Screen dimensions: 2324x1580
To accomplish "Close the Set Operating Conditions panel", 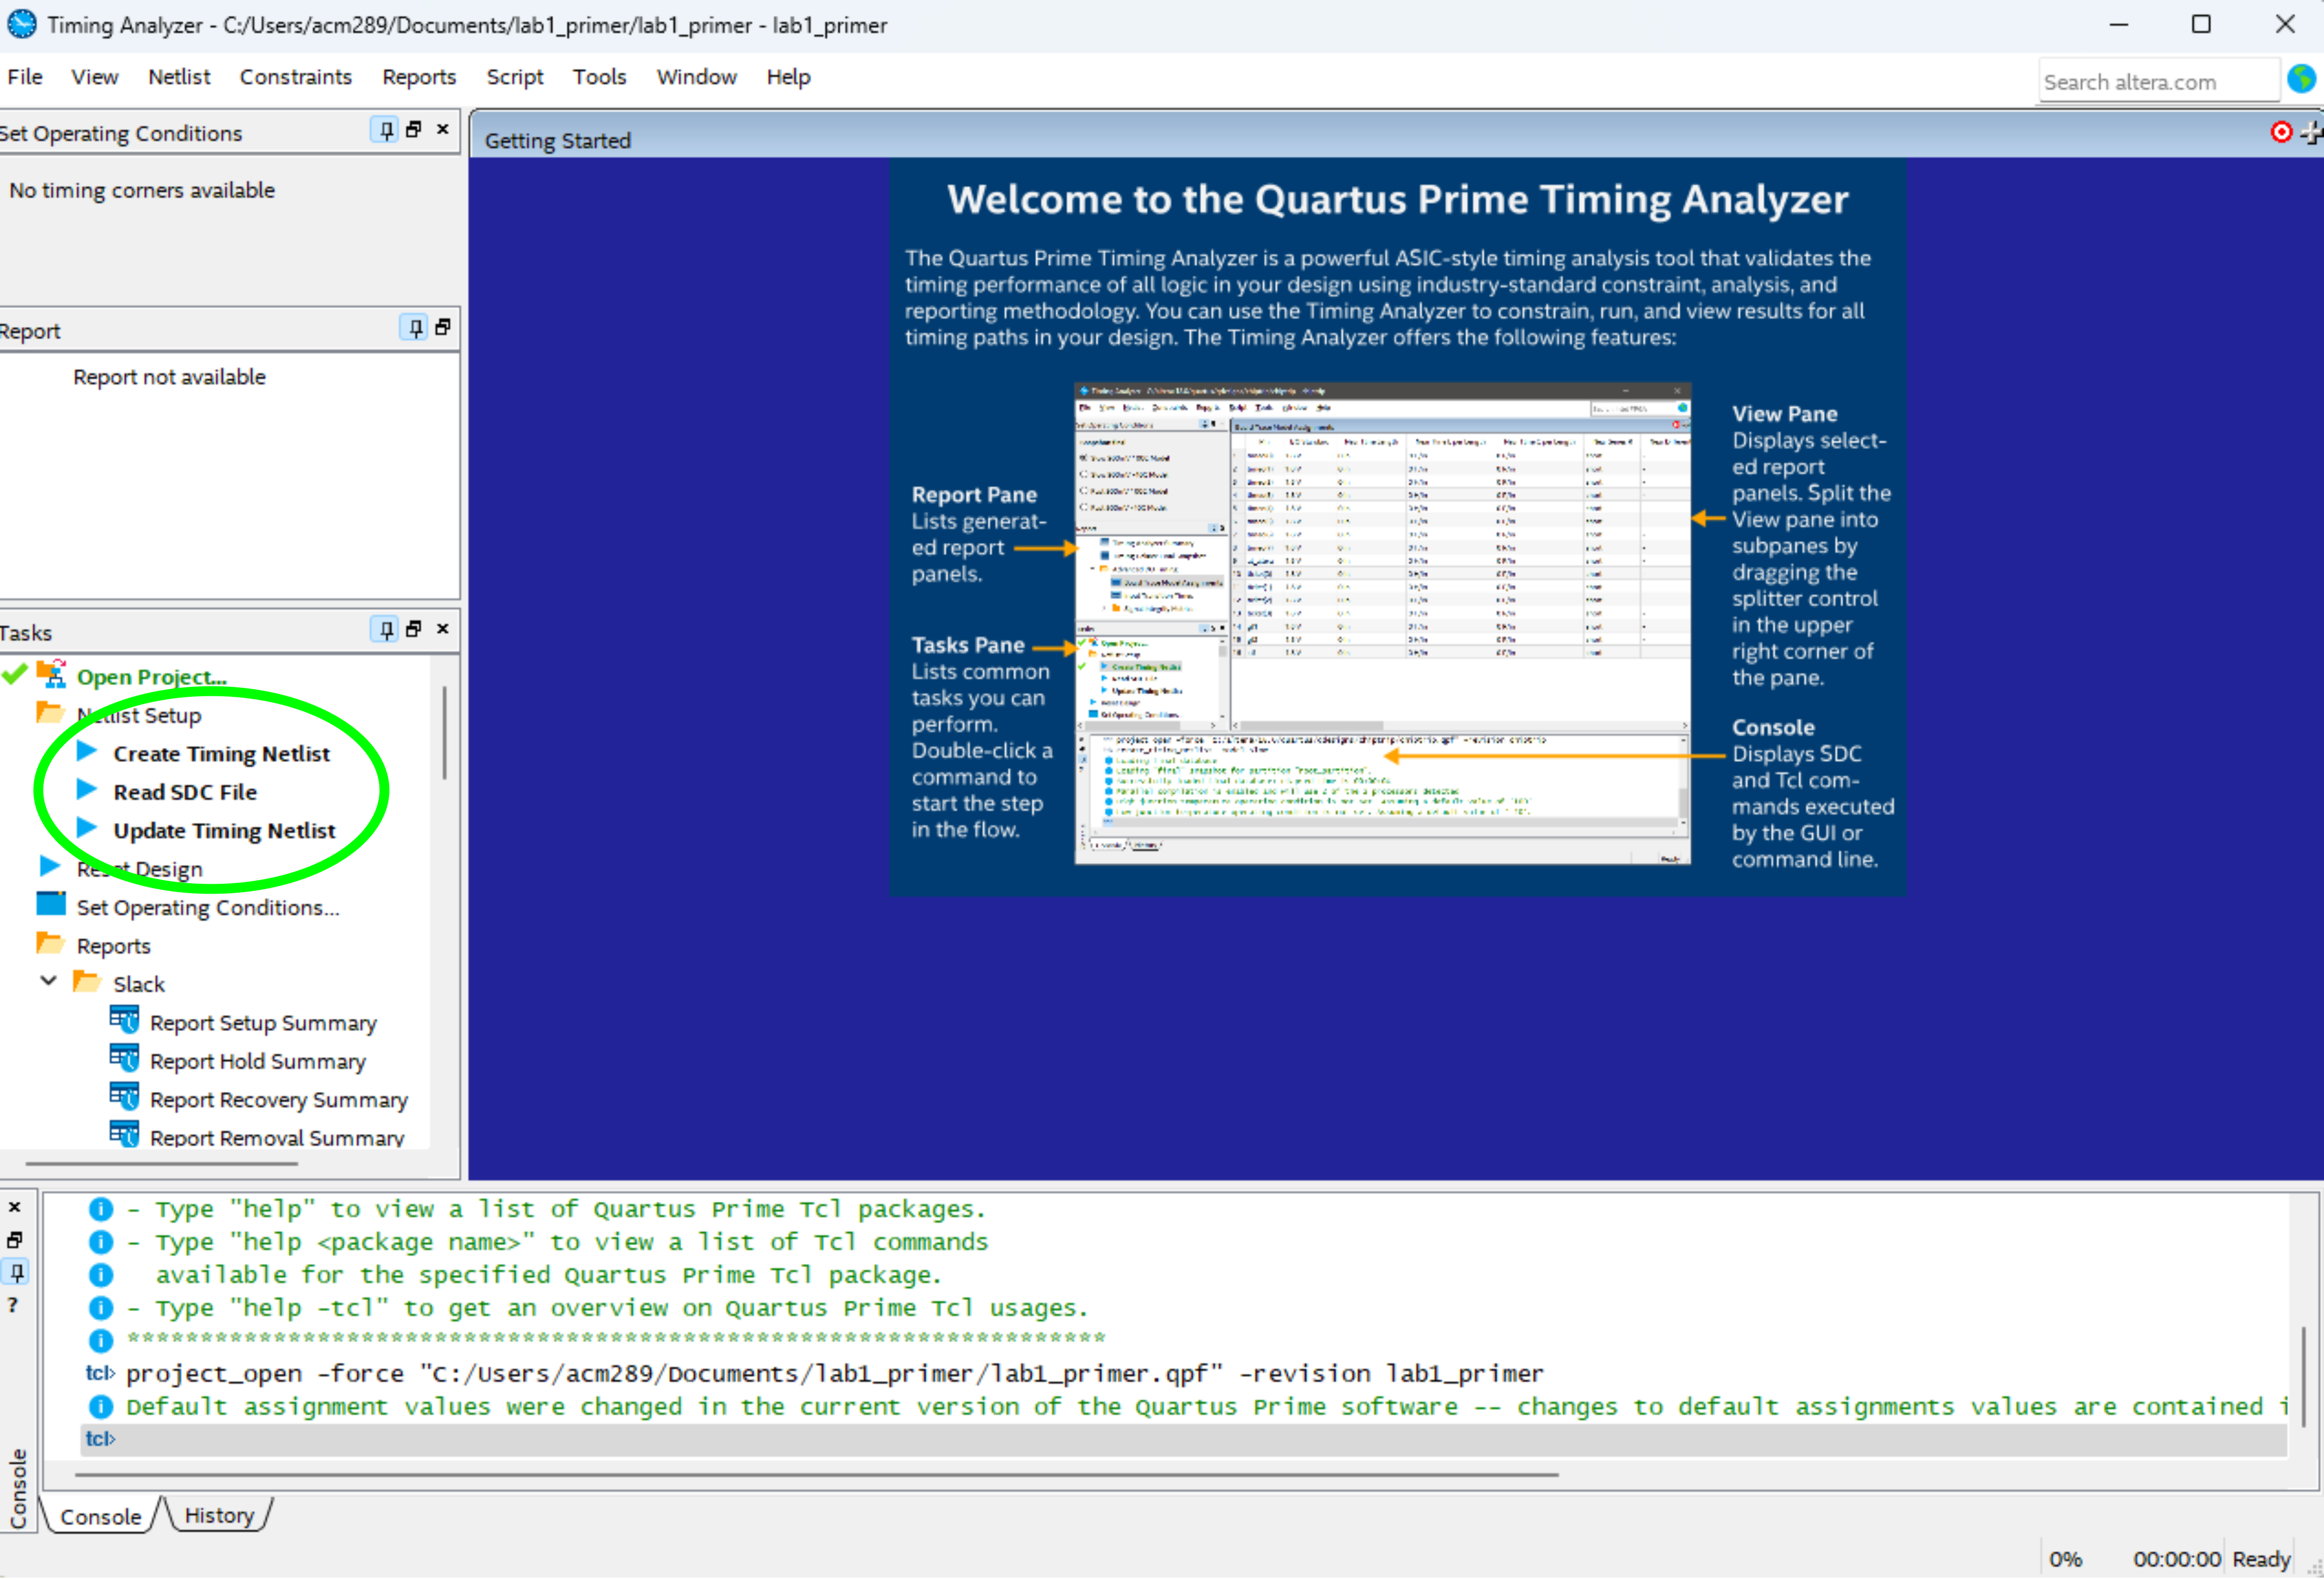I will click(x=443, y=129).
